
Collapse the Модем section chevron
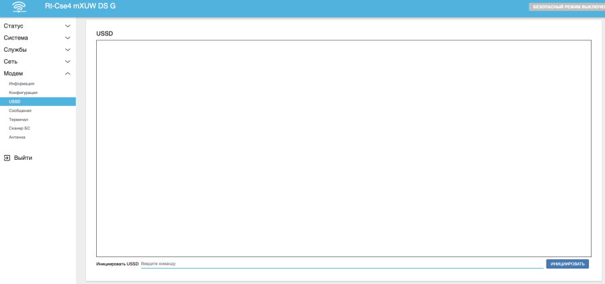tap(67, 73)
